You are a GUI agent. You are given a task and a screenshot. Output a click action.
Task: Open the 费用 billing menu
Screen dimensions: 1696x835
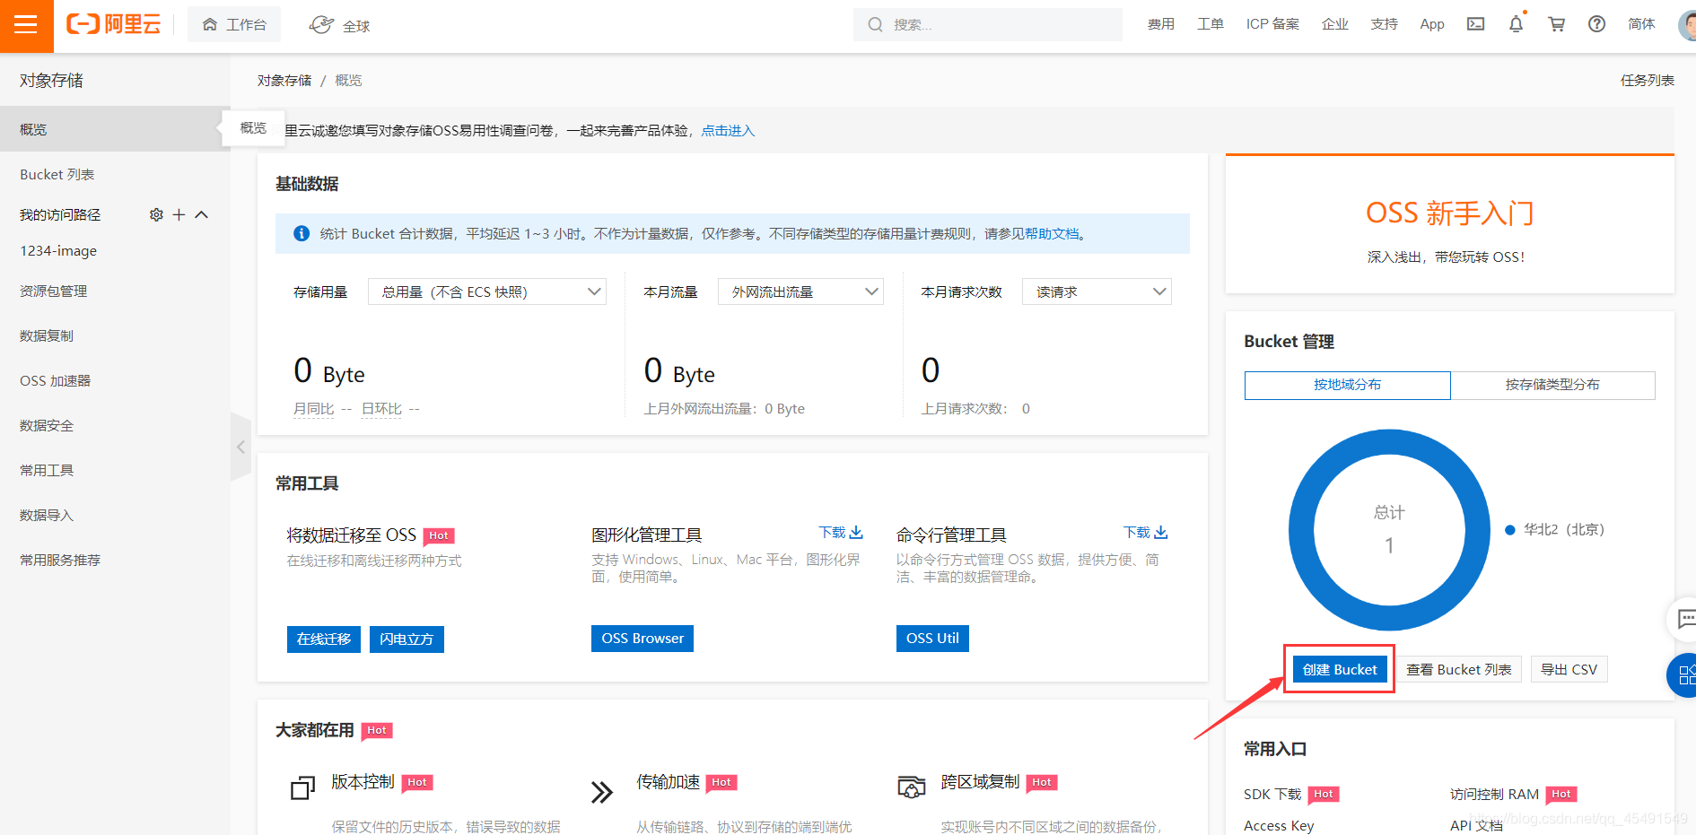click(1160, 24)
